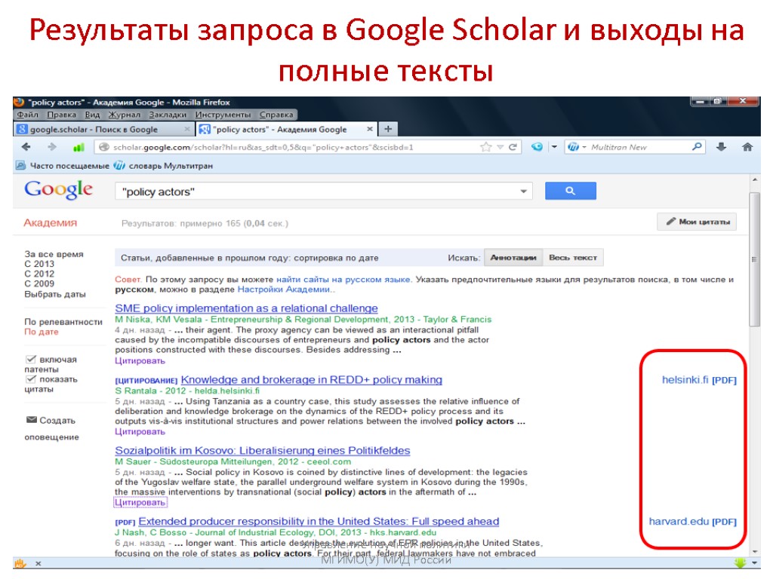Viewport: 773px width, 579px height.
Task: Close the "policy actors" Академия Google tab
Action: pos(370,129)
